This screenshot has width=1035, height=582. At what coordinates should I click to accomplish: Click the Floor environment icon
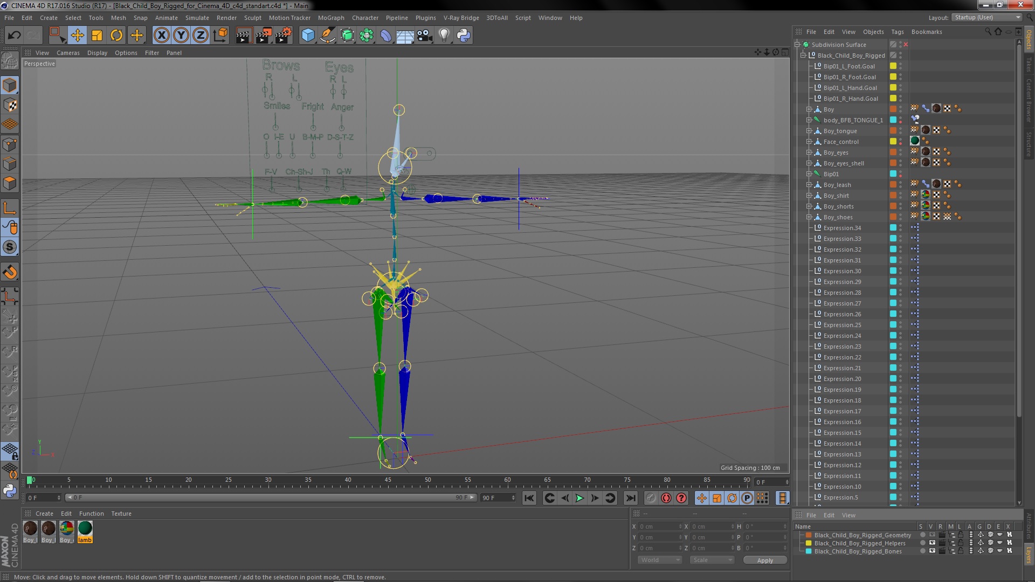(x=405, y=36)
